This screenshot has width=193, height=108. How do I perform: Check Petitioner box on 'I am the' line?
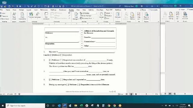(51, 55)
